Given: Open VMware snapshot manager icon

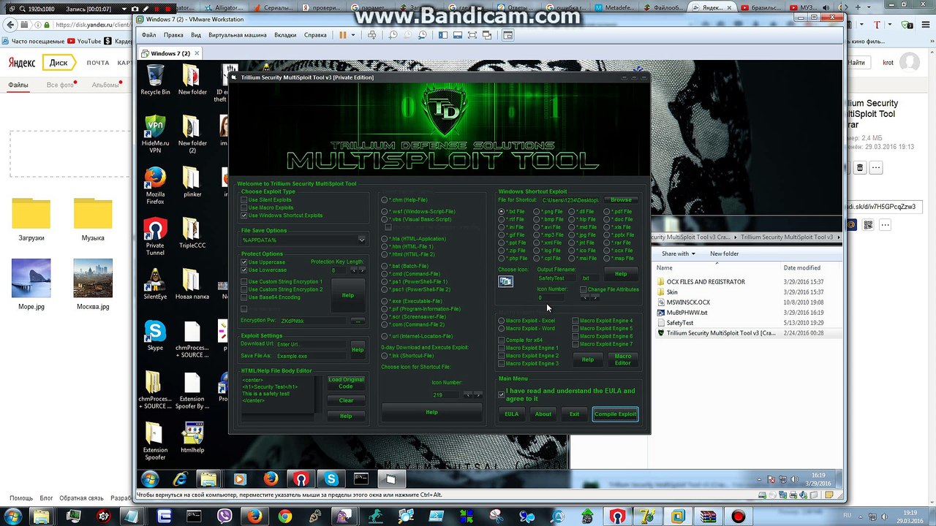Looking at the screenshot, I should (x=423, y=35).
